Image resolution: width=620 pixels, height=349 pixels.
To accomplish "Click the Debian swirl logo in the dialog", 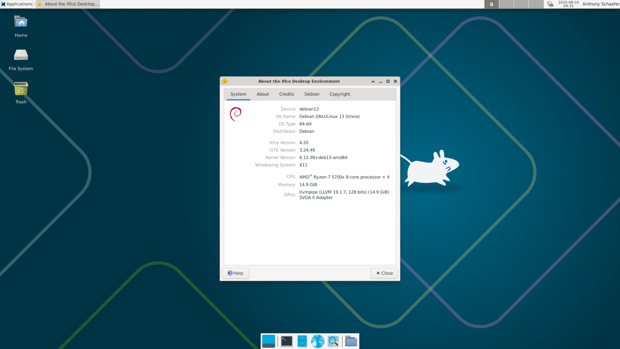I will pyautogui.click(x=235, y=114).
